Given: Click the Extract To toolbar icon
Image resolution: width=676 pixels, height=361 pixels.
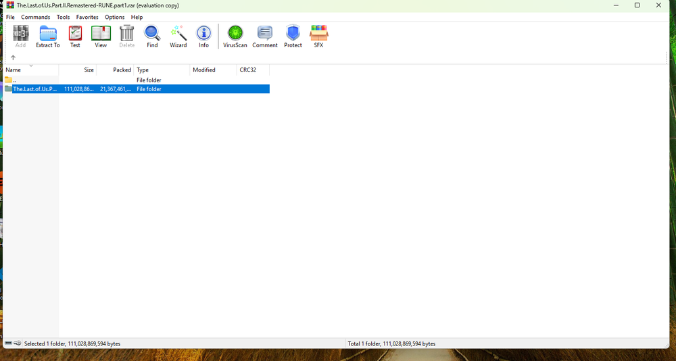Looking at the screenshot, I should point(48,36).
